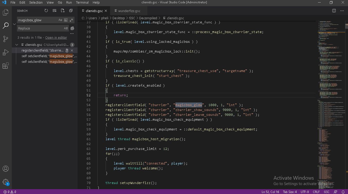Toggle Match Case in search box
Screen dimensions: 348x194
point(60,20)
